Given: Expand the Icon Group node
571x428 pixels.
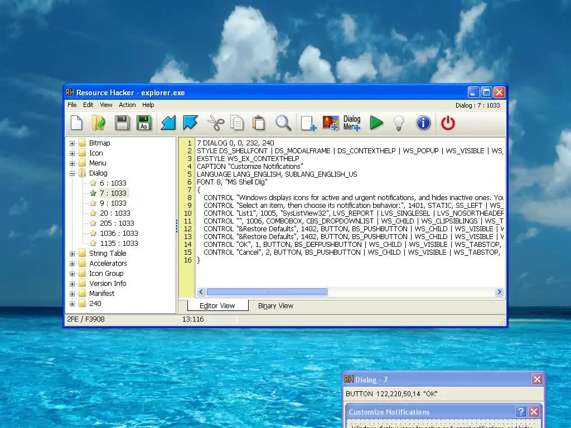Looking at the screenshot, I should click(x=72, y=274).
